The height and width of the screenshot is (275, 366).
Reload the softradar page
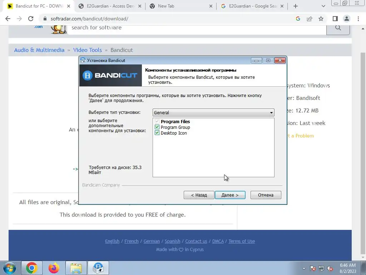(x=31, y=19)
